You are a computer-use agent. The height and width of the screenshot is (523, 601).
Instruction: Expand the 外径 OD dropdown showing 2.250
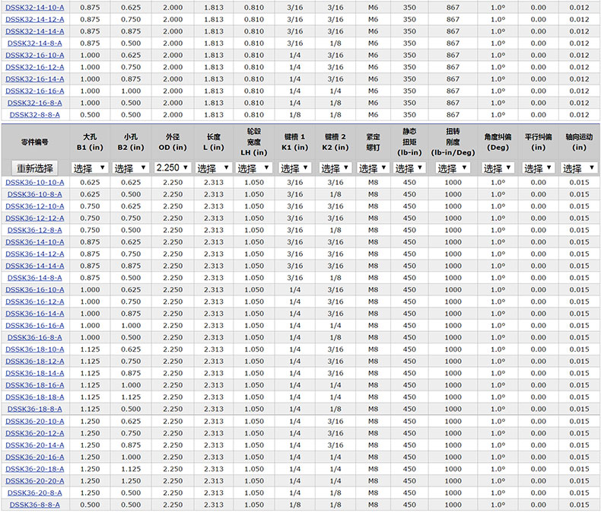pyautogui.click(x=173, y=167)
